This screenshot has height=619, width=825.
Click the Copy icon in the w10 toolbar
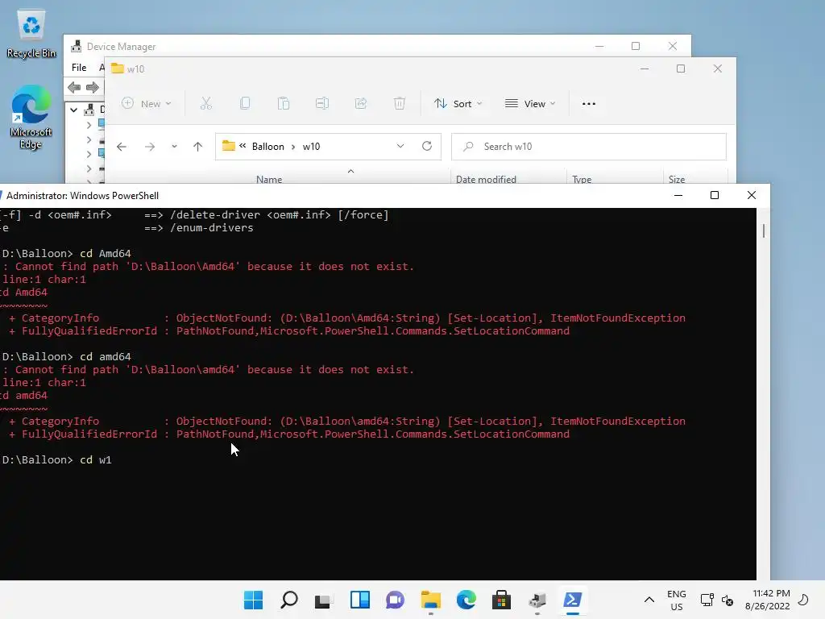pos(245,104)
